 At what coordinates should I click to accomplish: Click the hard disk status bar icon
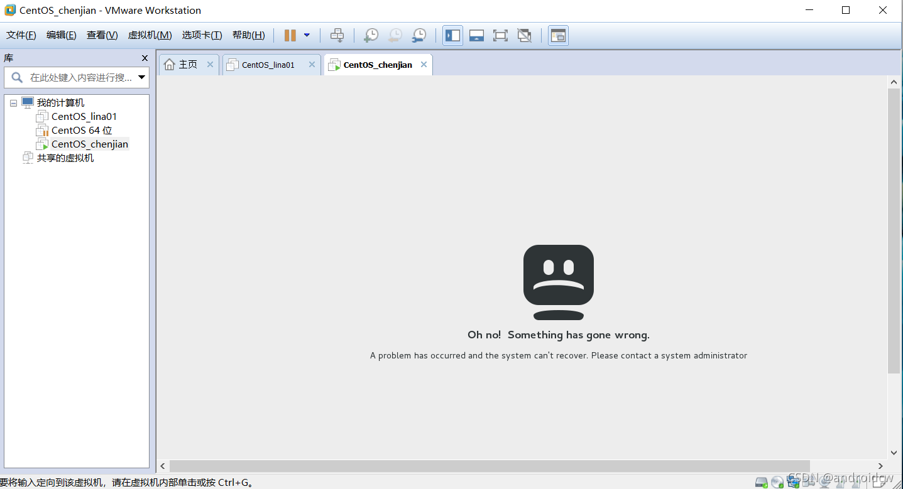(x=762, y=482)
